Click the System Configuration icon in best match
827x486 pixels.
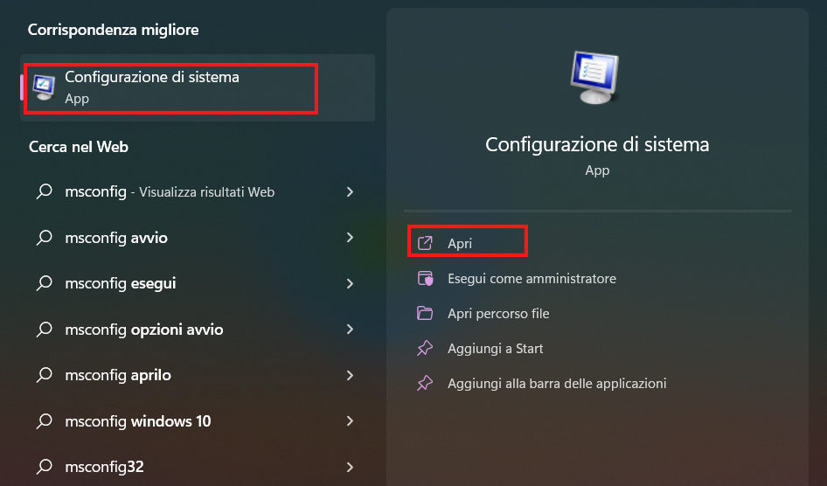coord(43,86)
